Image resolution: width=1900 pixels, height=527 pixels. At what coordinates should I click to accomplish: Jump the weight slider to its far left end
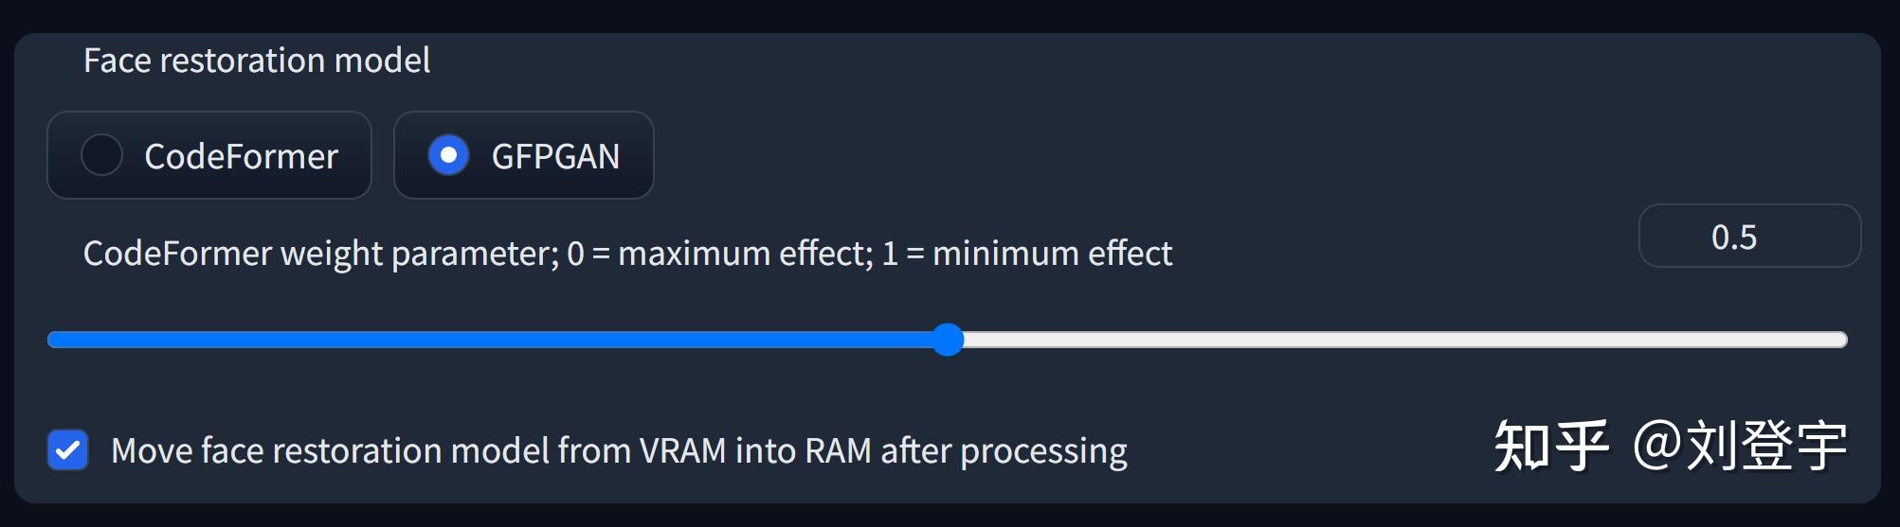[x=52, y=340]
